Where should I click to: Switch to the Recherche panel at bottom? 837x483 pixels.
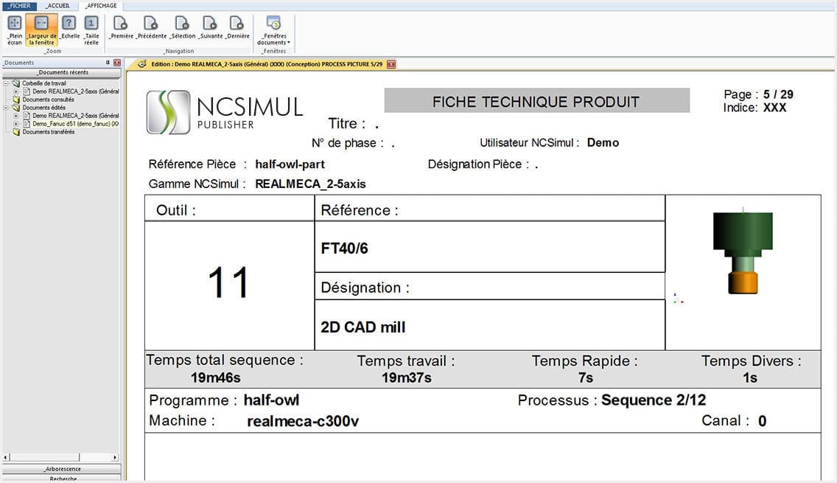click(63, 478)
